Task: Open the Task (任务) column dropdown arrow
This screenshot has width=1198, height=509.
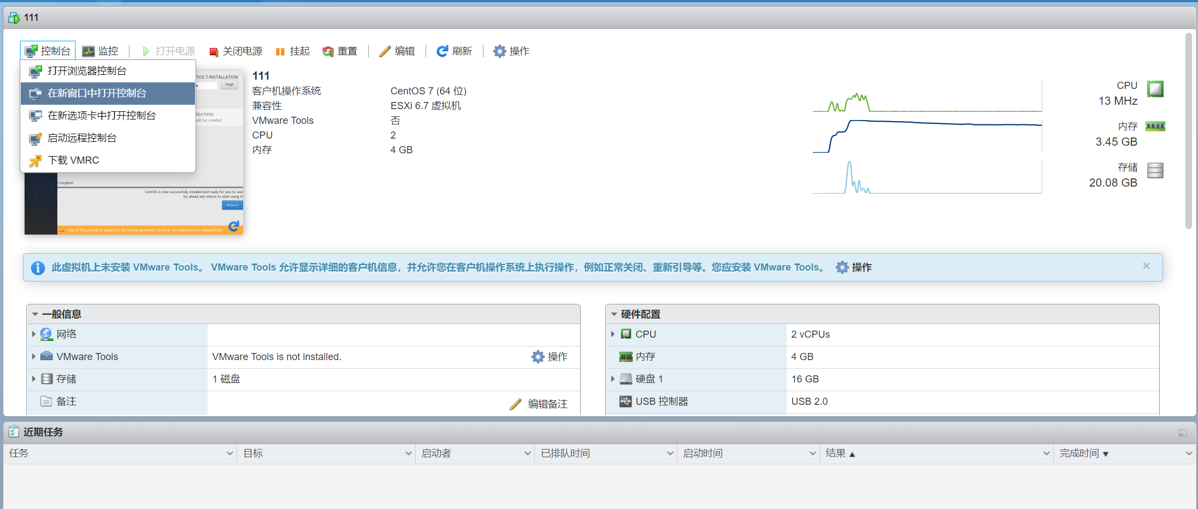Action: [x=229, y=453]
